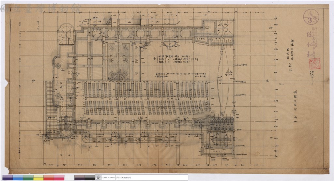The width and height of the screenshot is (334, 181).
Task: Select the red color calibration swatch
Action: click(49, 178)
